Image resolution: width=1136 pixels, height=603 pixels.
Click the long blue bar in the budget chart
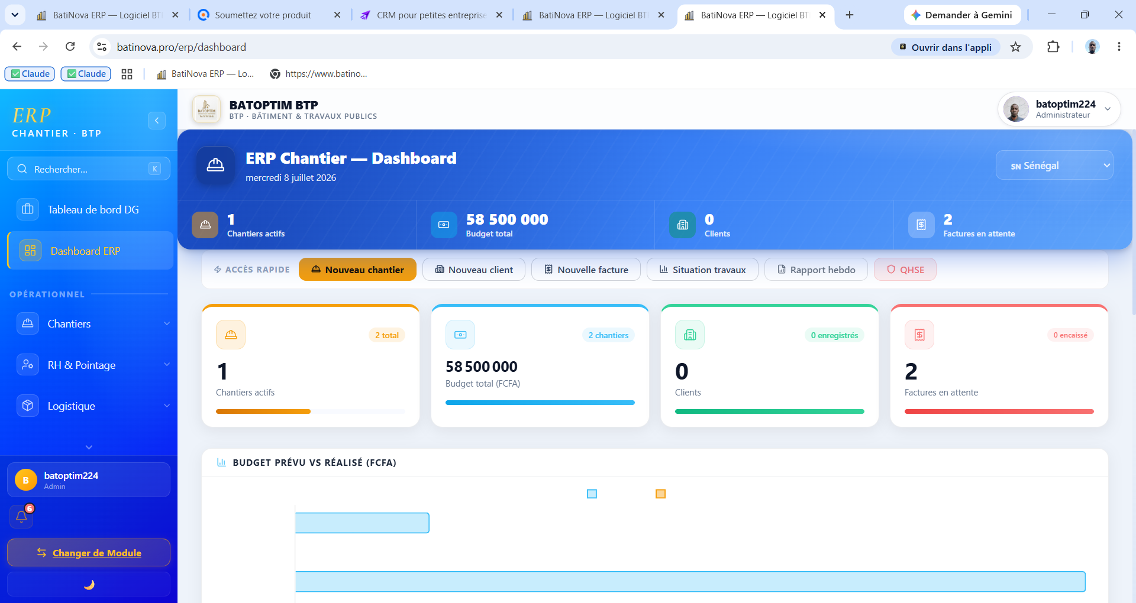click(690, 582)
